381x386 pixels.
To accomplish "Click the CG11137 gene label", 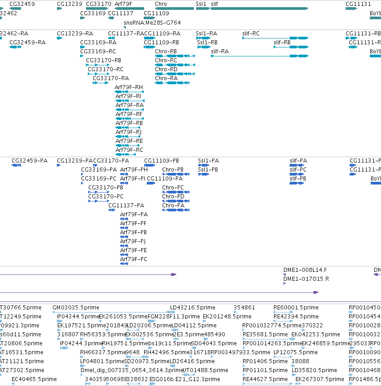I will point(120,13).
